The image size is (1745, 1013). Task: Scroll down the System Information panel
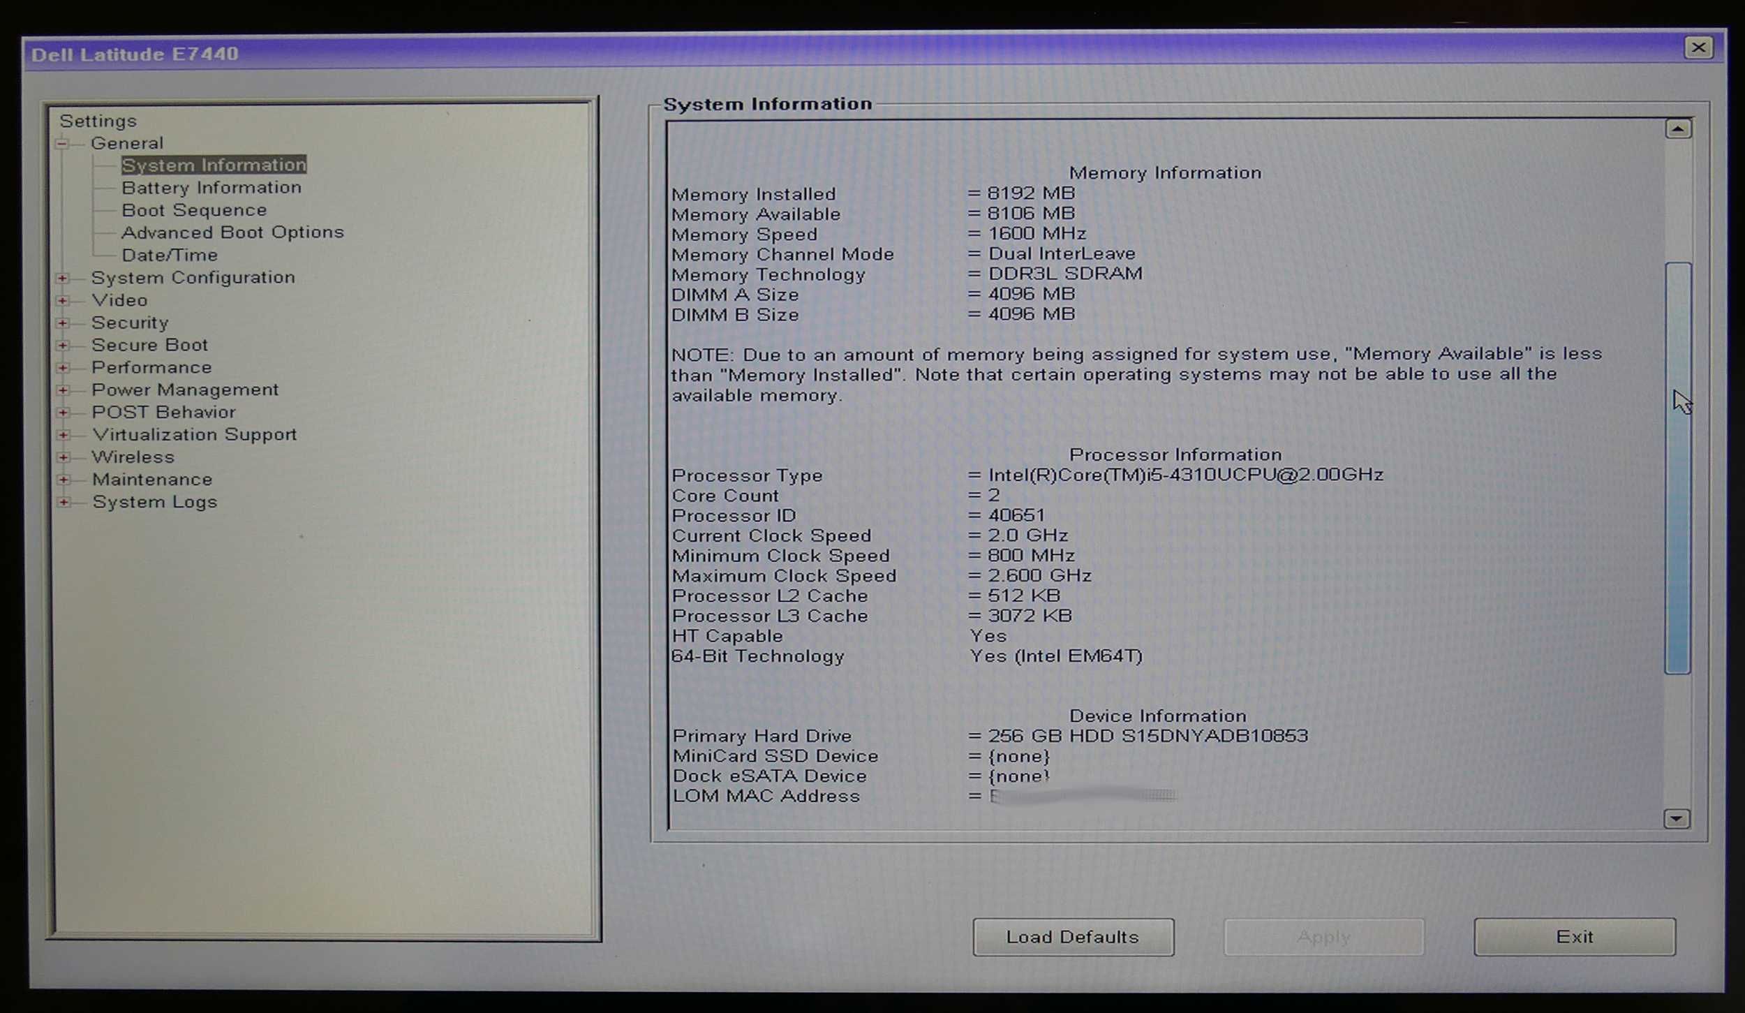(1677, 820)
